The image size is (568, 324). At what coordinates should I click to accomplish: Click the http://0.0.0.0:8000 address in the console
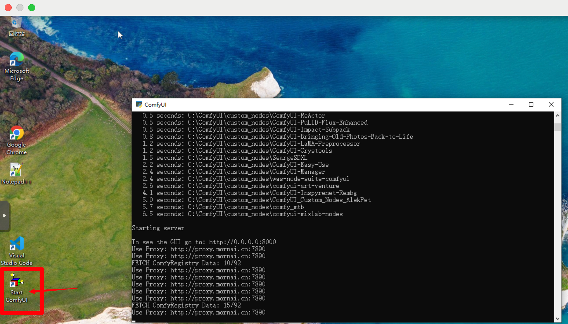[242, 242]
